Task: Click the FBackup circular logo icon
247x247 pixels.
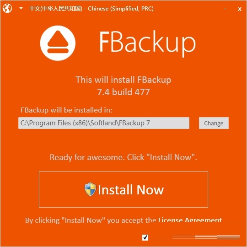Action: [58, 43]
